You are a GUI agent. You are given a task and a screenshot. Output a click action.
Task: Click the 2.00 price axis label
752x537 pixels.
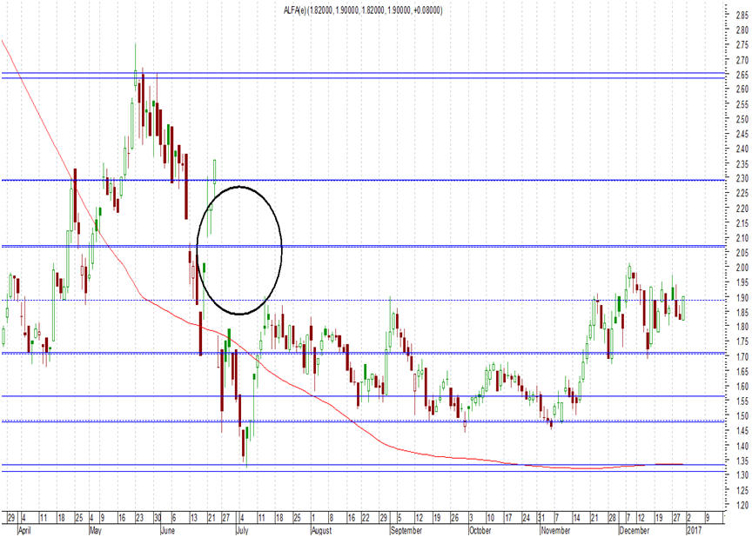pyautogui.click(x=742, y=268)
